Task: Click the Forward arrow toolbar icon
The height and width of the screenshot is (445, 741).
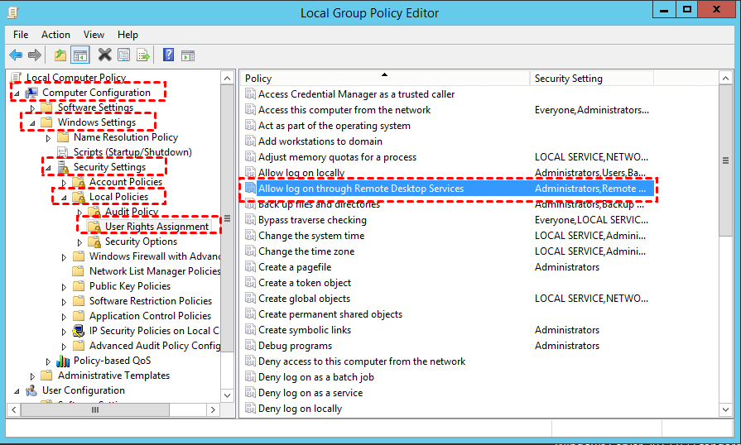Action: [35, 55]
